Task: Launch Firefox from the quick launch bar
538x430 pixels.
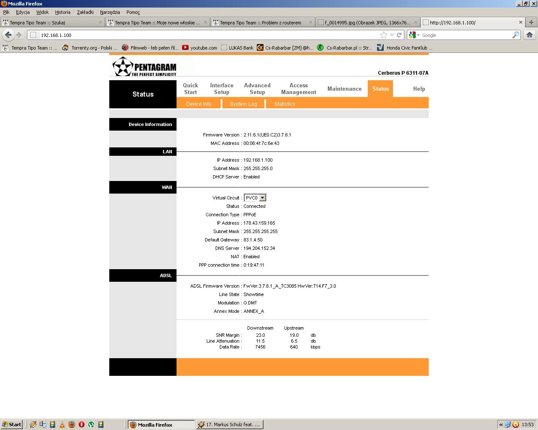Action: [72, 425]
